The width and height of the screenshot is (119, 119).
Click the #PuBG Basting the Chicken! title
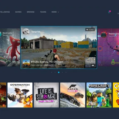click(47, 62)
